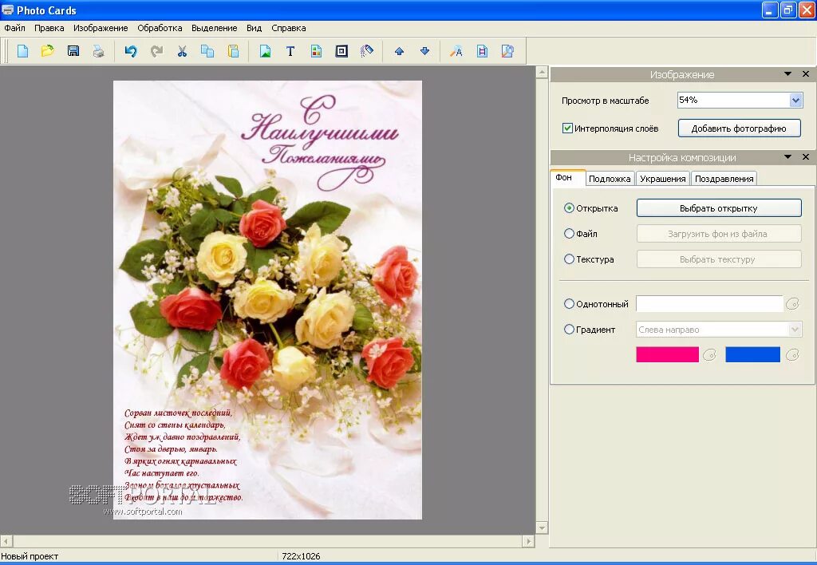Open a file using the folder icon
Viewport: 817px width, 565px height.
pos(47,51)
